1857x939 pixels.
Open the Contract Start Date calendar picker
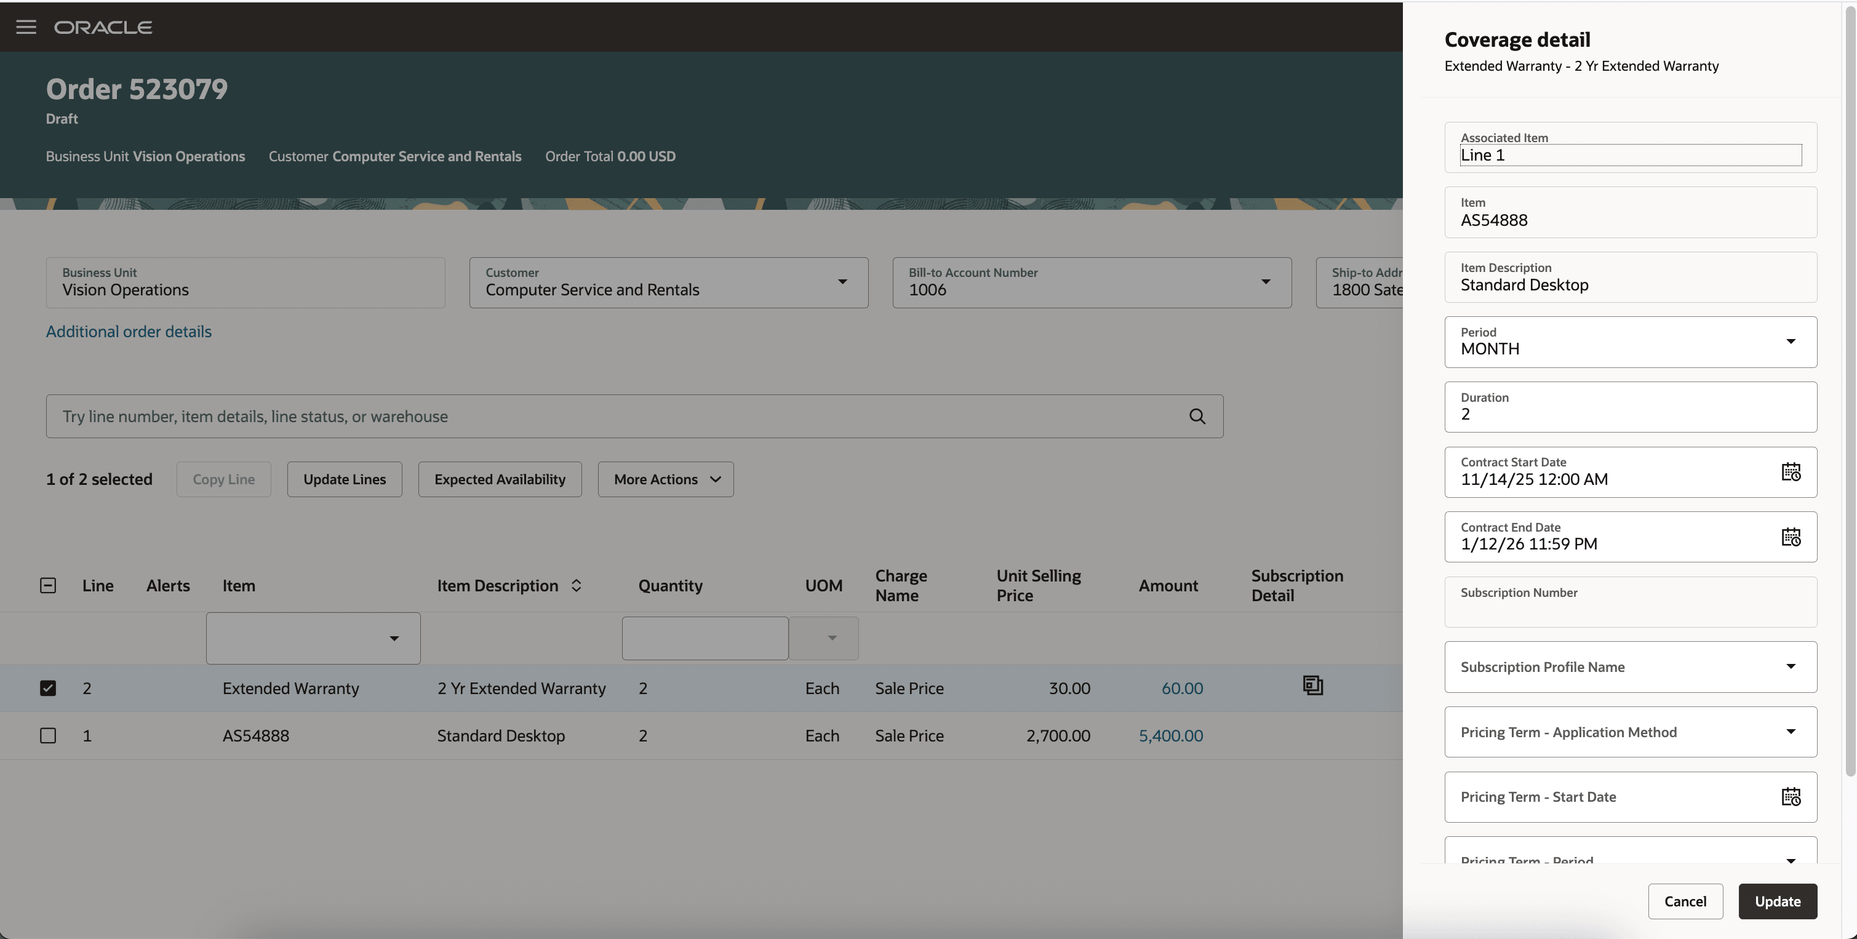click(1792, 472)
